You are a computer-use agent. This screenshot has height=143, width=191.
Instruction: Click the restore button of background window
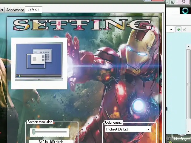[x=173, y=2]
